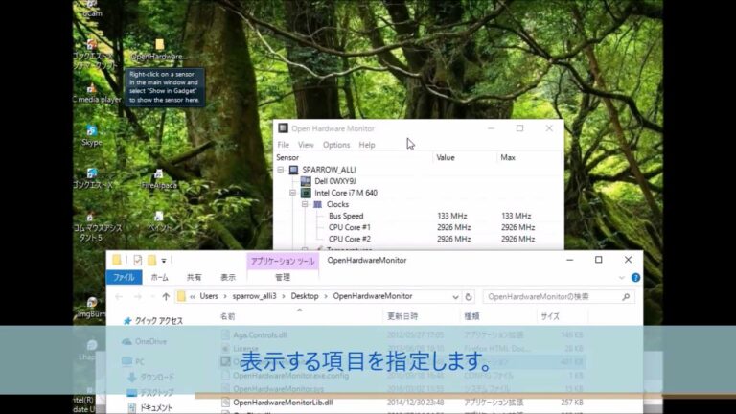Click the up-folder arrow in Explorer
Screen dimensions: 736x414
tap(166, 297)
